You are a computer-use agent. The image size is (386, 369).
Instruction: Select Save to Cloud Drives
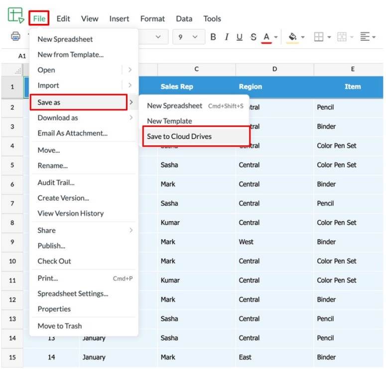[x=179, y=136]
